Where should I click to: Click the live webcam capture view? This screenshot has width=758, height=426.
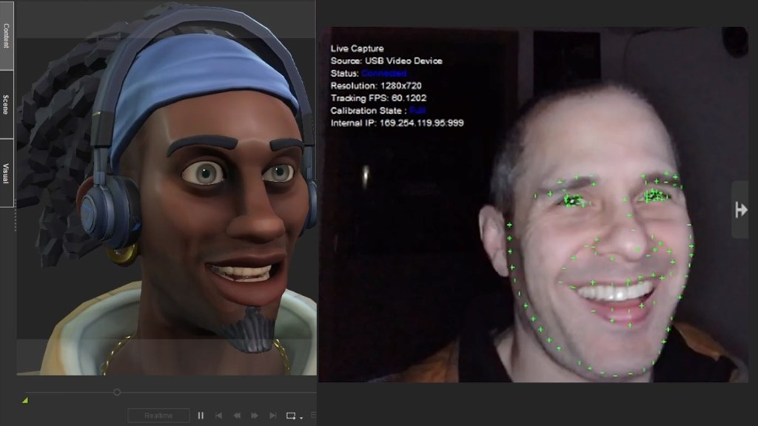533,204
